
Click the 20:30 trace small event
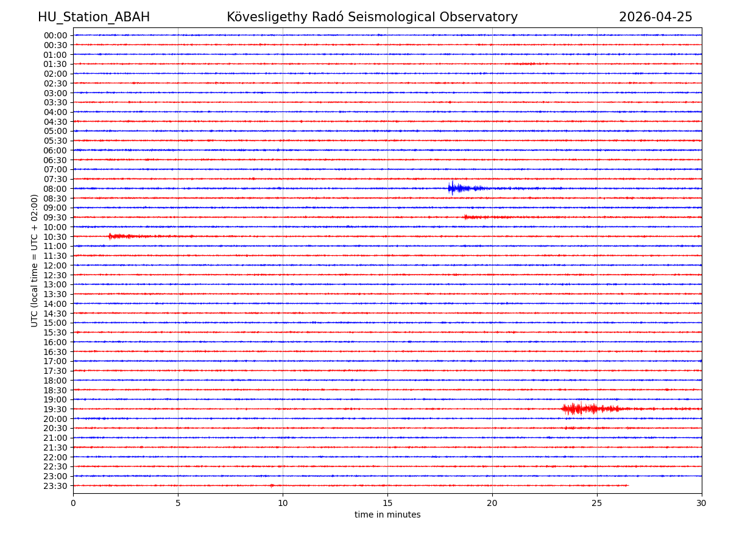click(570, 428)
